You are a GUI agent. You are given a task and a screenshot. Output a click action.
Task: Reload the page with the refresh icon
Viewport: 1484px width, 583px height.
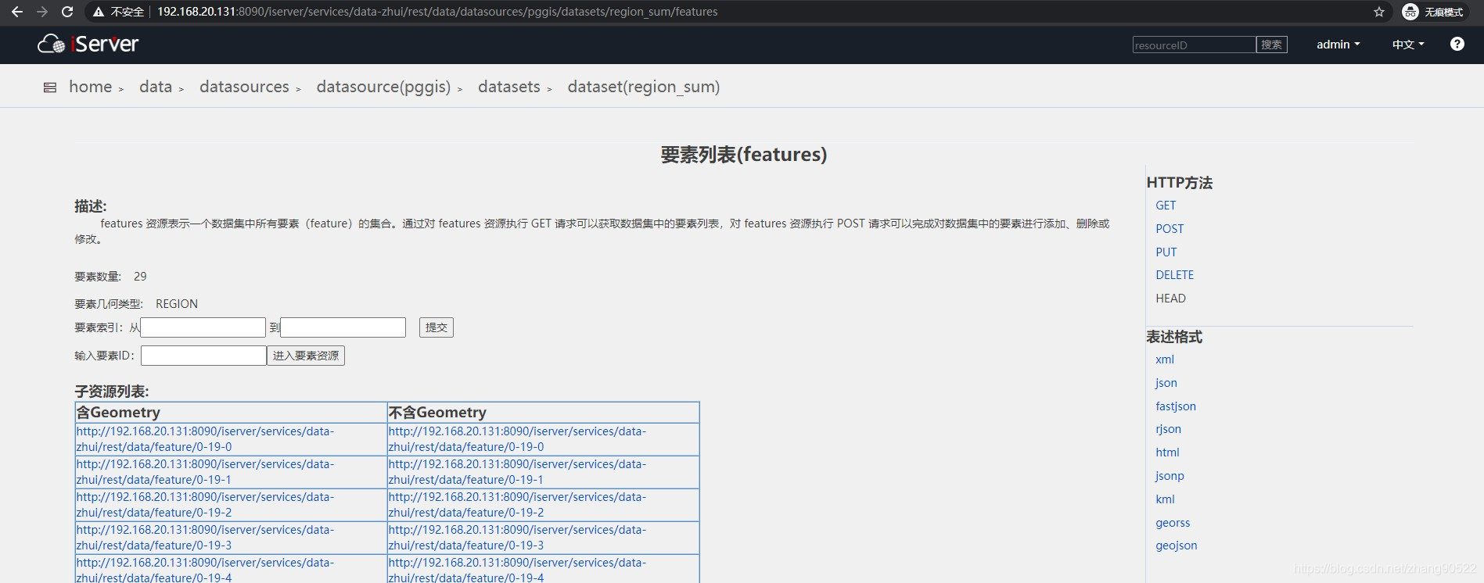click(67, 12)
